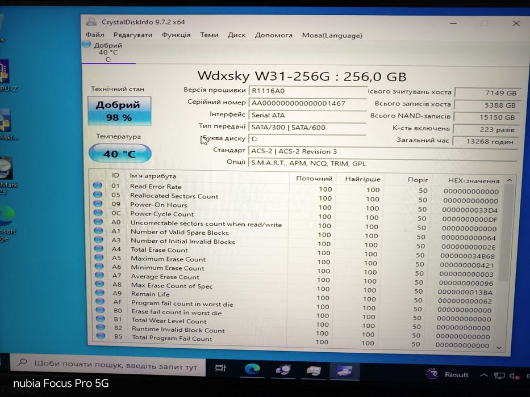The image size is (530, 397).
Task: Click status icon of Uncorrectable sectors count row
Action: tap(98, 221)
